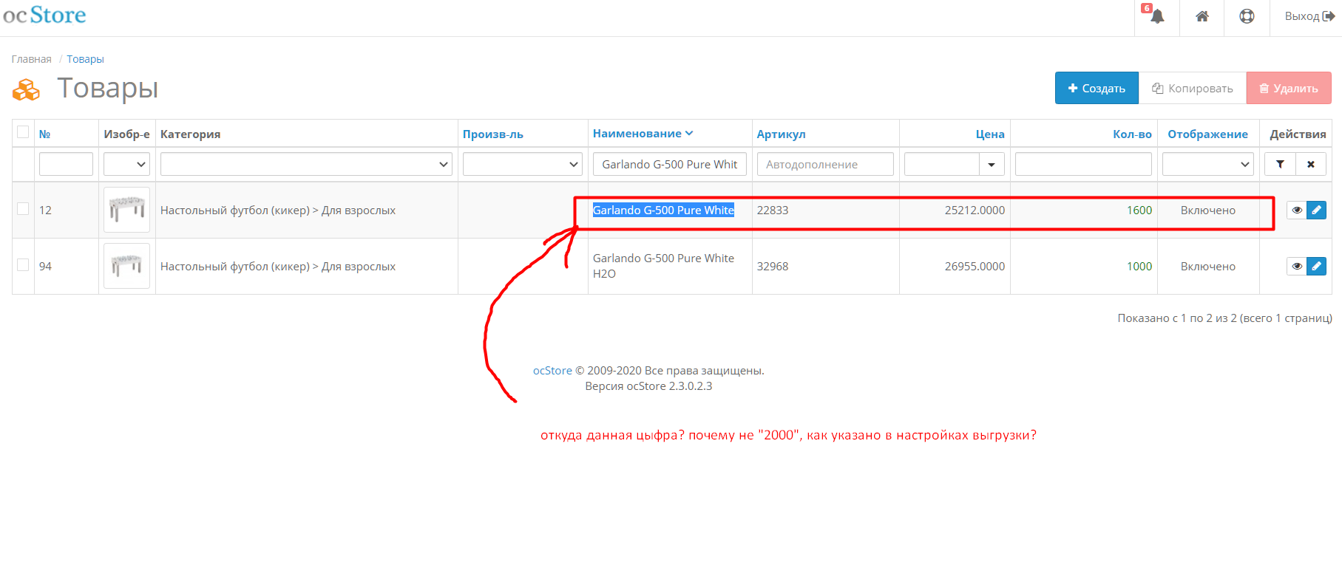Sort by Наименование column header
Viewport: 1342px width, 565px height.
pos(643,134)
